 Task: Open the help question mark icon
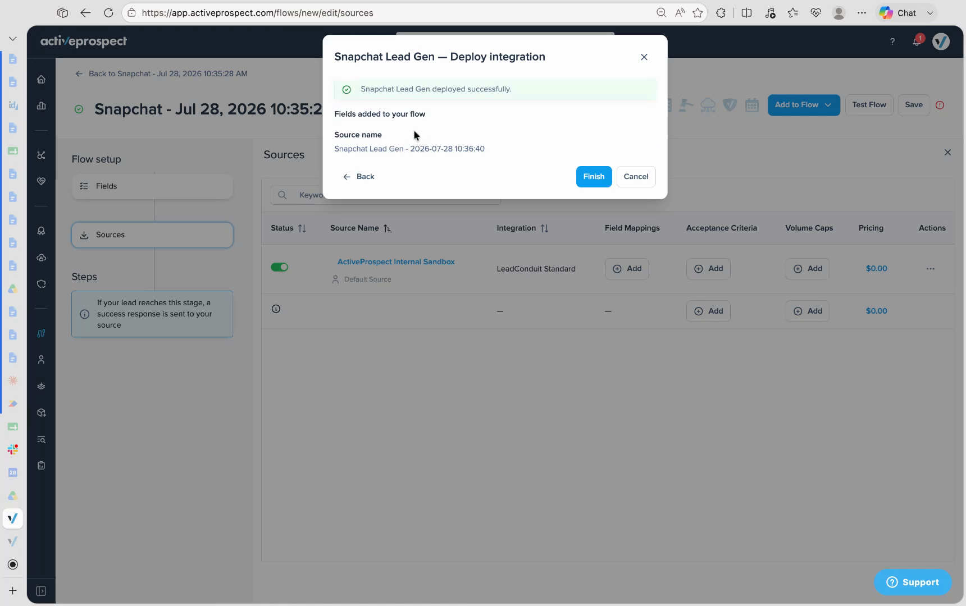click(x=892, y=42)
